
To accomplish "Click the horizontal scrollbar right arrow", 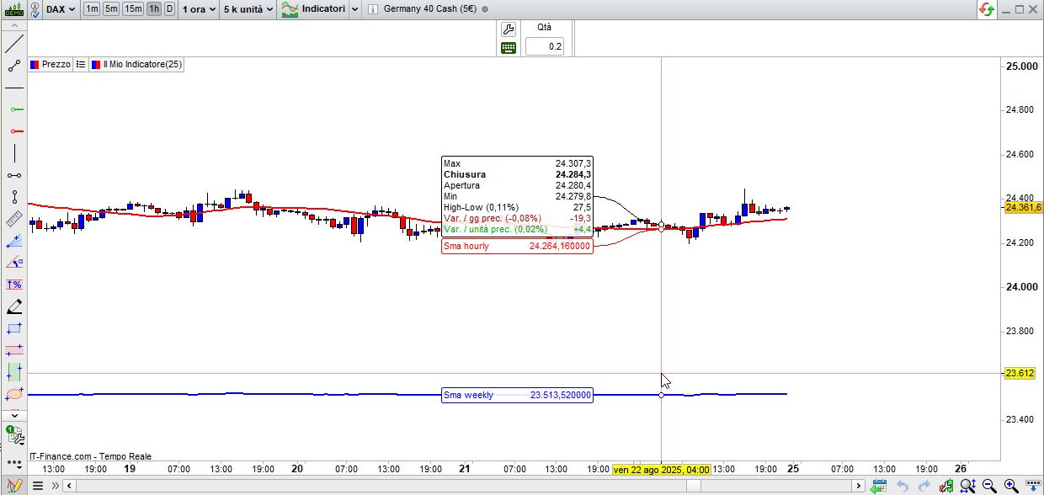I will [x=858, y=486].
